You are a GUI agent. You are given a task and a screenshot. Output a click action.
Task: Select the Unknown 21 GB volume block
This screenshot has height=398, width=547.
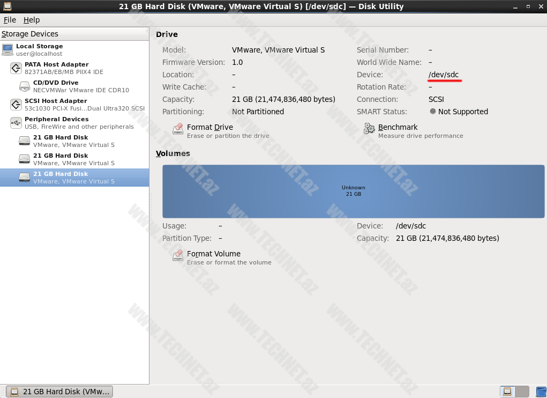[353, 191]
